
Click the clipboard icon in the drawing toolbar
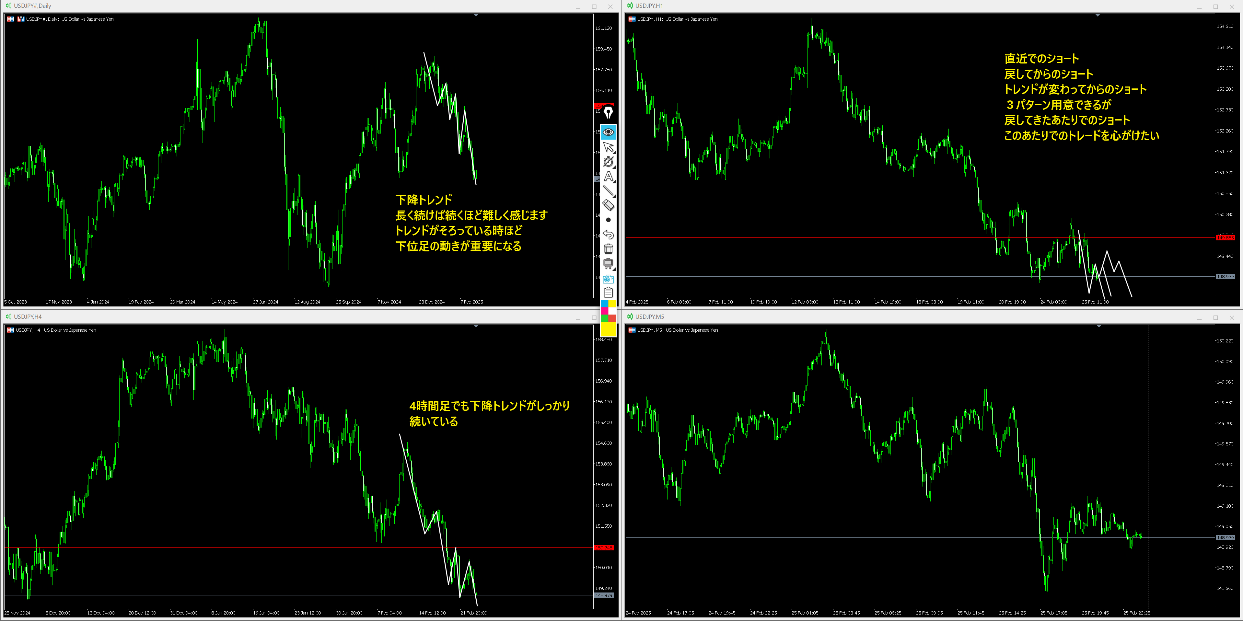click(608, 293)
